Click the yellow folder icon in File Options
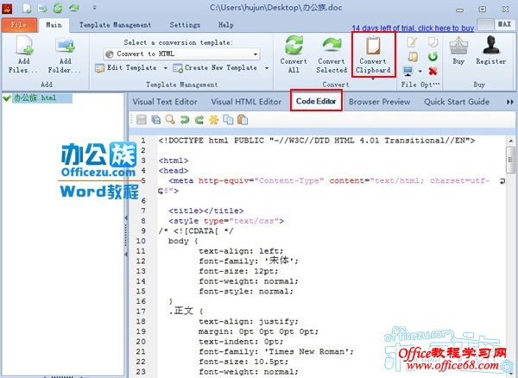 (413, 56)
